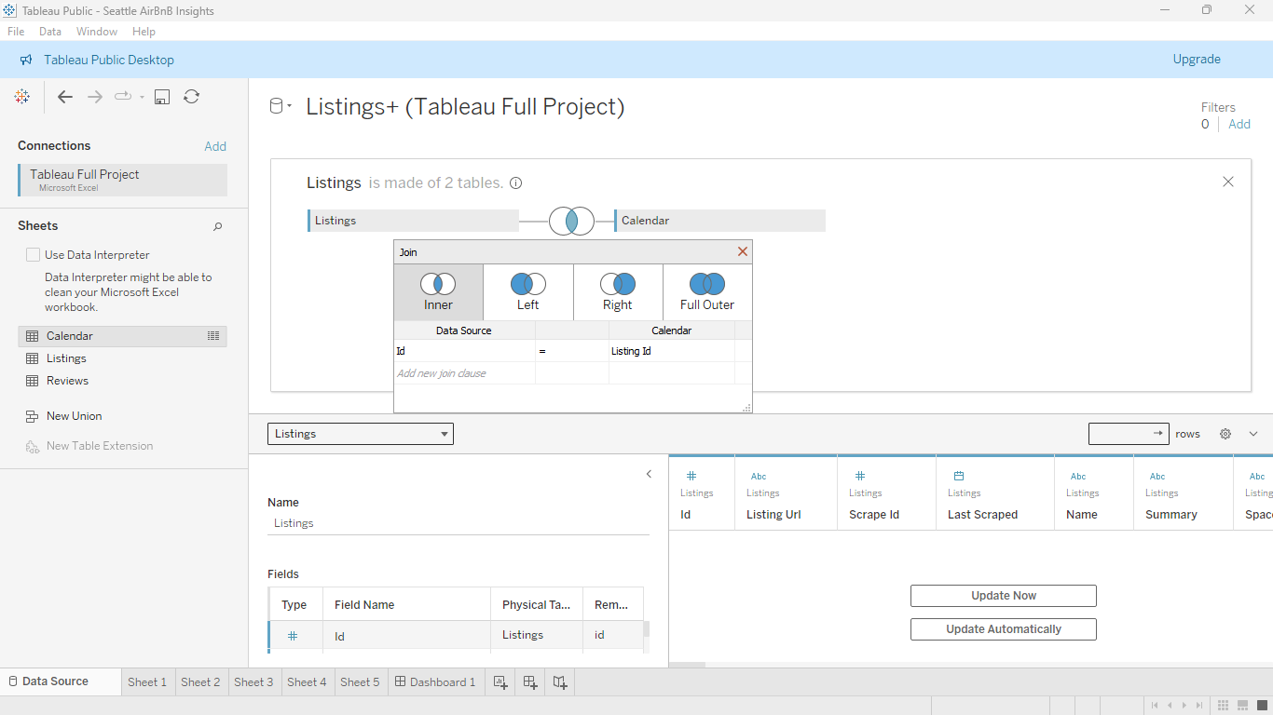
Task: Refresh the data source
Action: [191, 97]
